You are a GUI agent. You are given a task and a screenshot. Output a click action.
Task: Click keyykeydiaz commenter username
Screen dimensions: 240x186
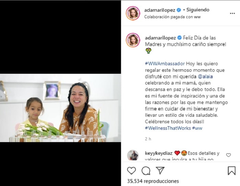(159, 153)
